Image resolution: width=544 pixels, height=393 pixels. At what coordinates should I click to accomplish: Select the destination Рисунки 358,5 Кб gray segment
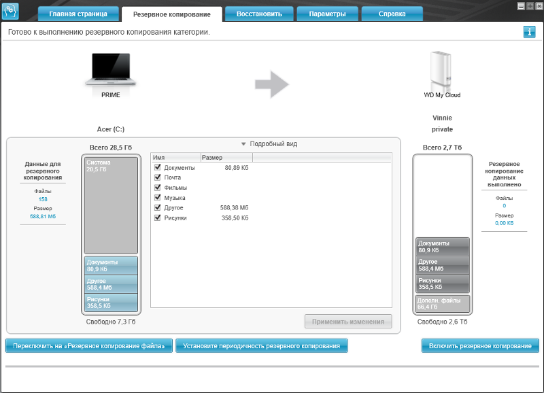[x=443, y=284]
